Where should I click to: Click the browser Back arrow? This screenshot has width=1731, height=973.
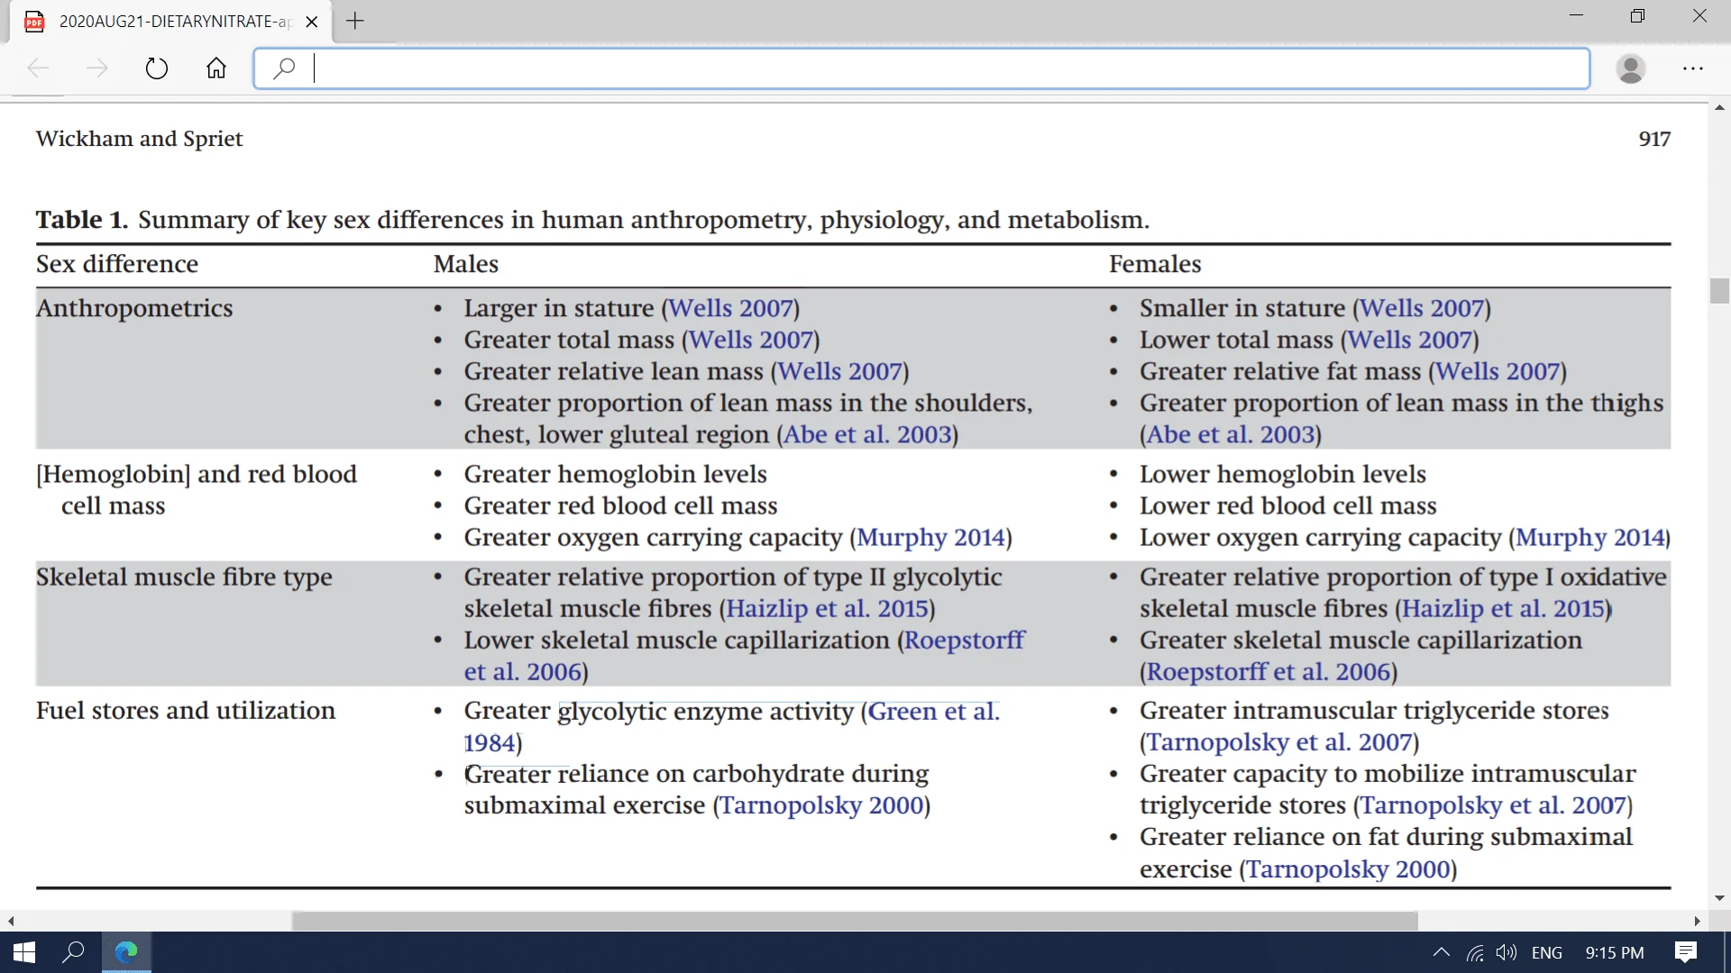[x=38, y=68]
